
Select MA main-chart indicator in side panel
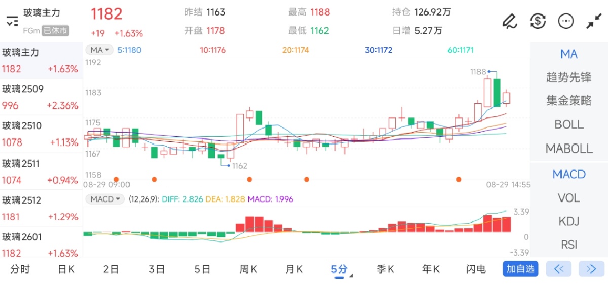[568, 54]
